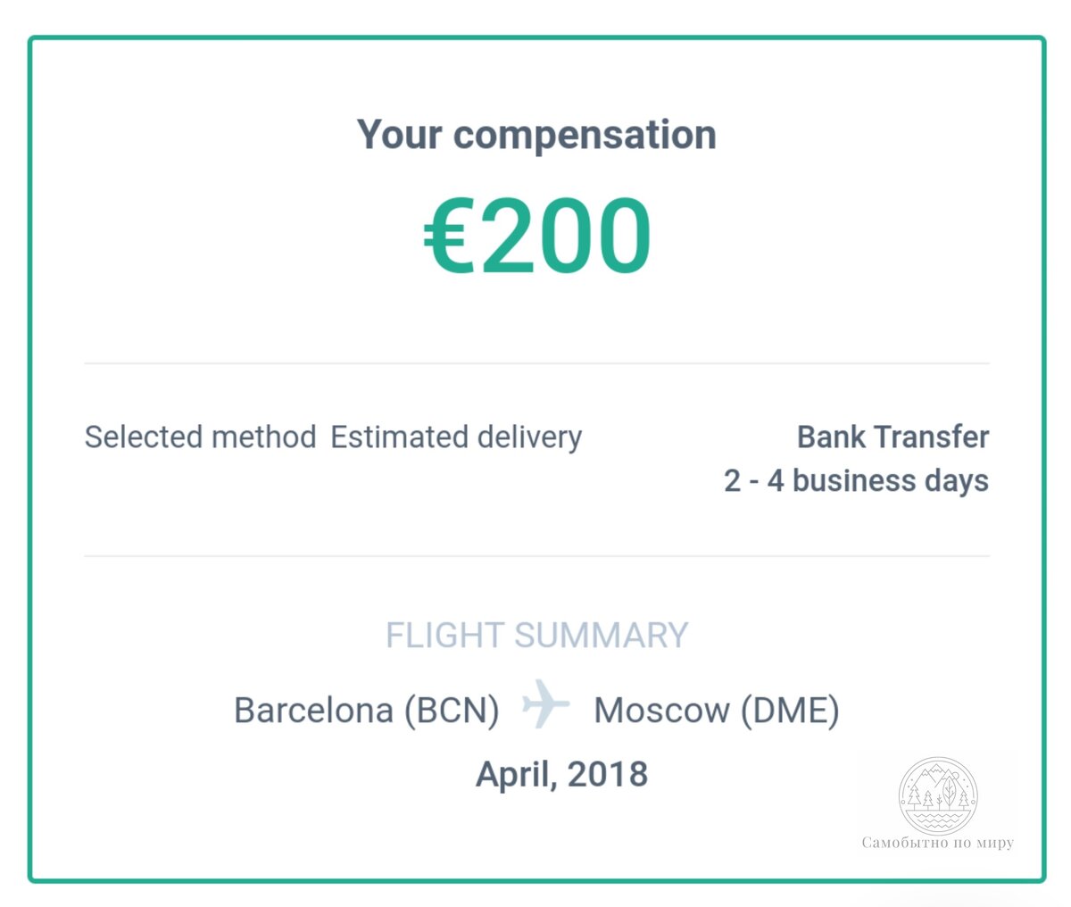Click Moscow (DME) arrival airport
The height and width of the screenshot is (907, 1071).
(717, 711)
